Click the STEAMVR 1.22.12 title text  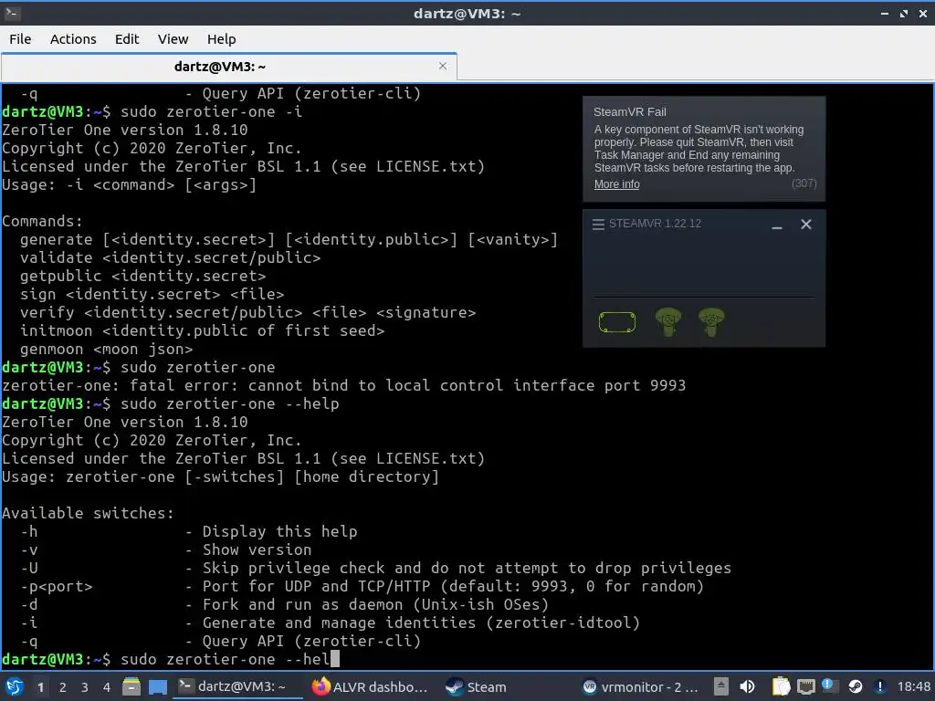pyautogui.click(x=655, y=224)
